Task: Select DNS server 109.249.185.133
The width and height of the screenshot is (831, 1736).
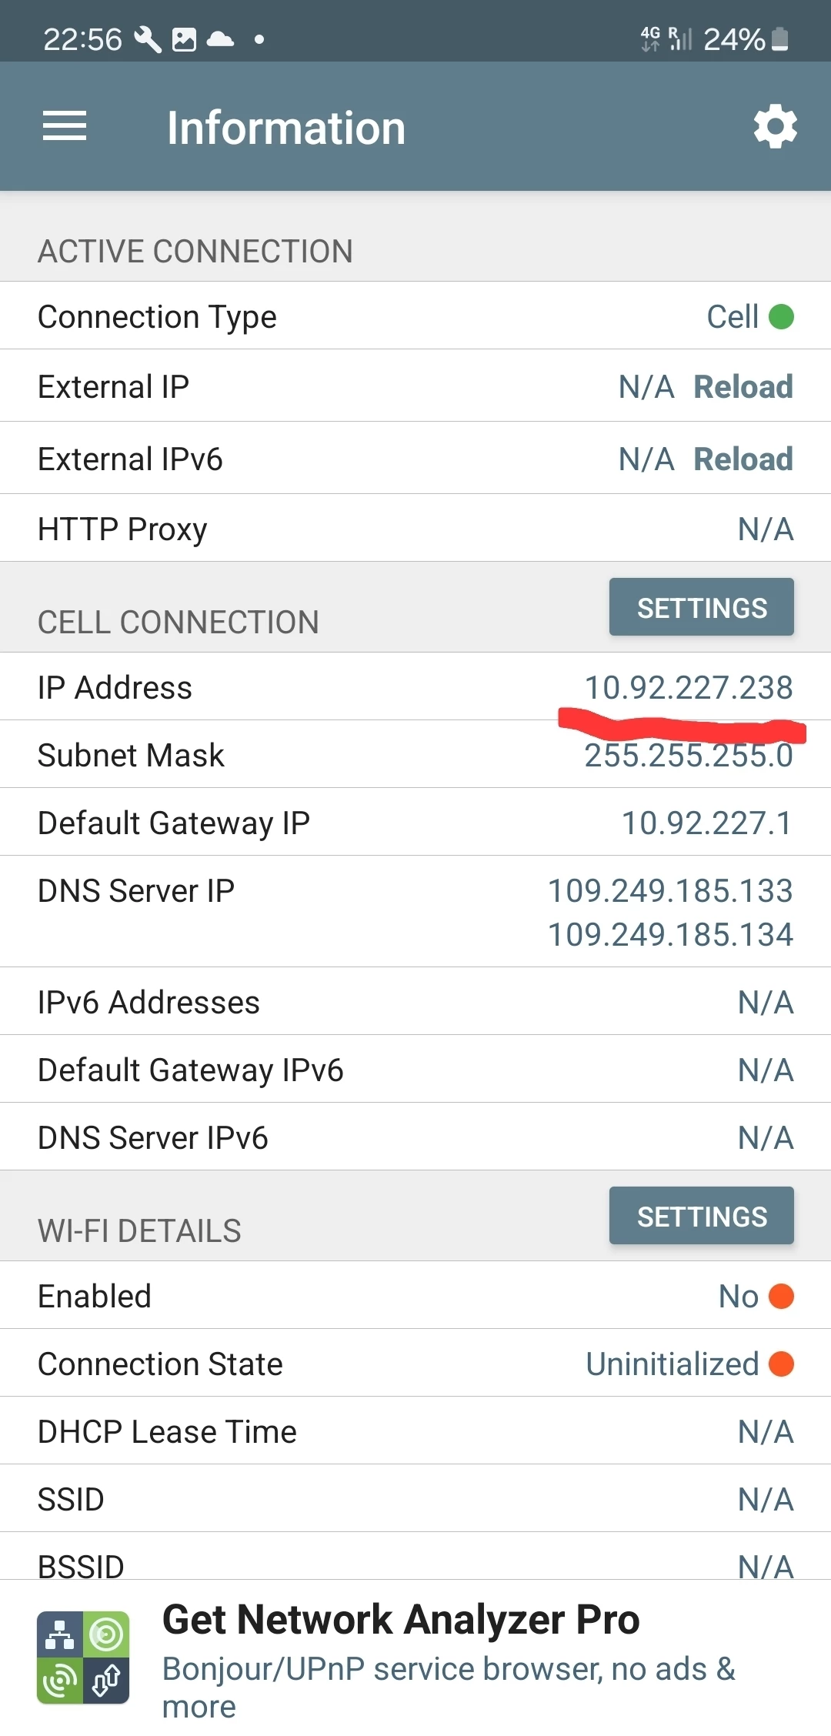Action: click(669, 891)
